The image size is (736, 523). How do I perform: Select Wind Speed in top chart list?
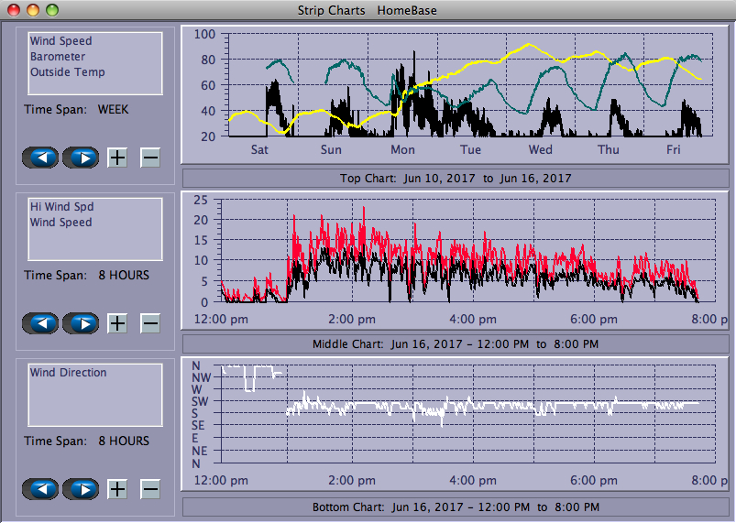coord(60,41)
